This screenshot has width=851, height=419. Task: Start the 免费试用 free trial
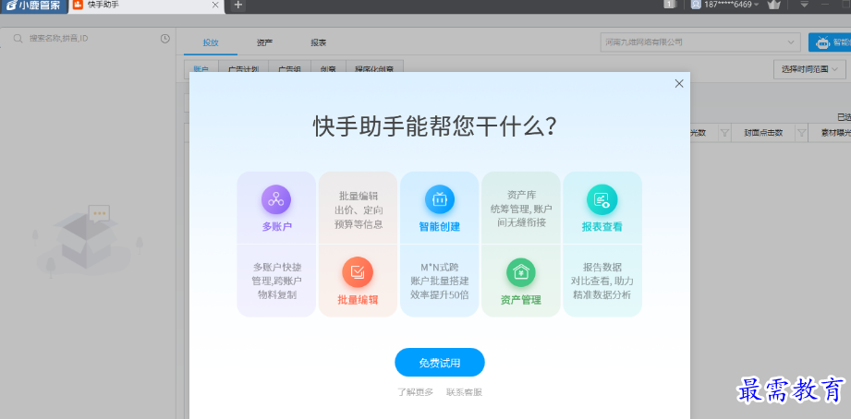(440, 363)
